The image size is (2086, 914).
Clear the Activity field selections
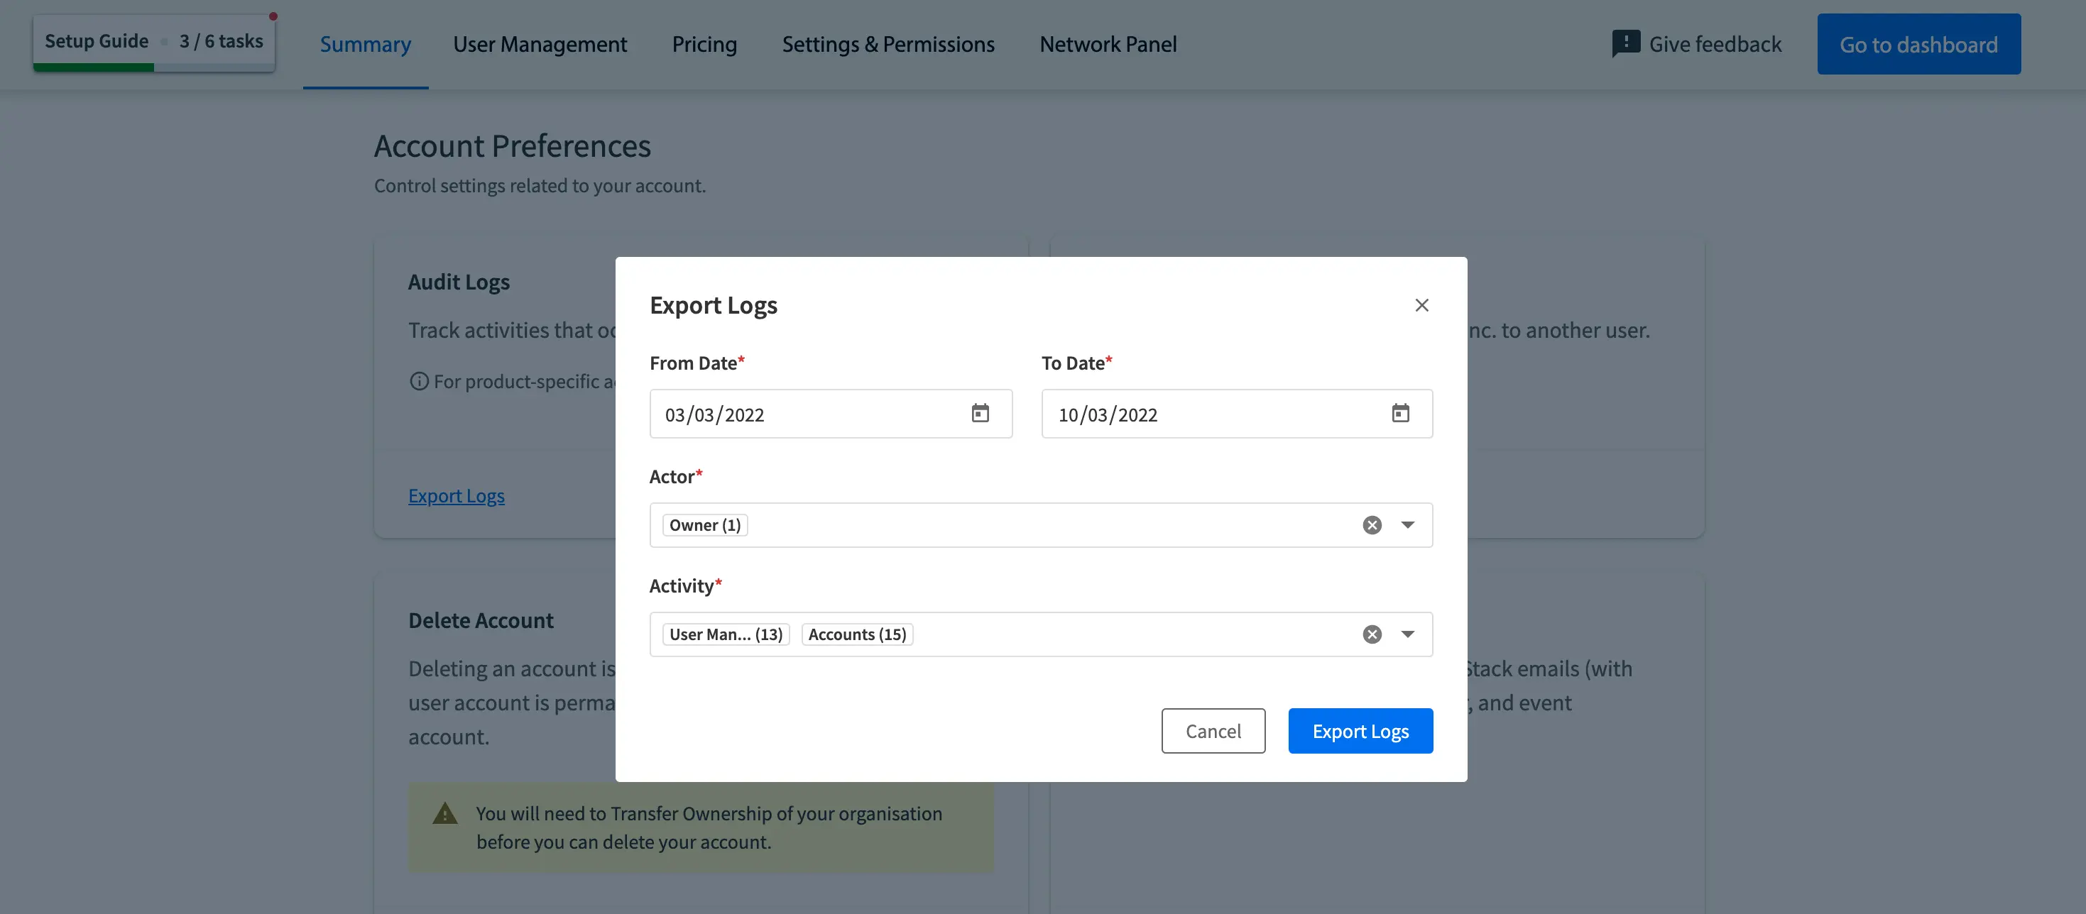pos(1372,634)
